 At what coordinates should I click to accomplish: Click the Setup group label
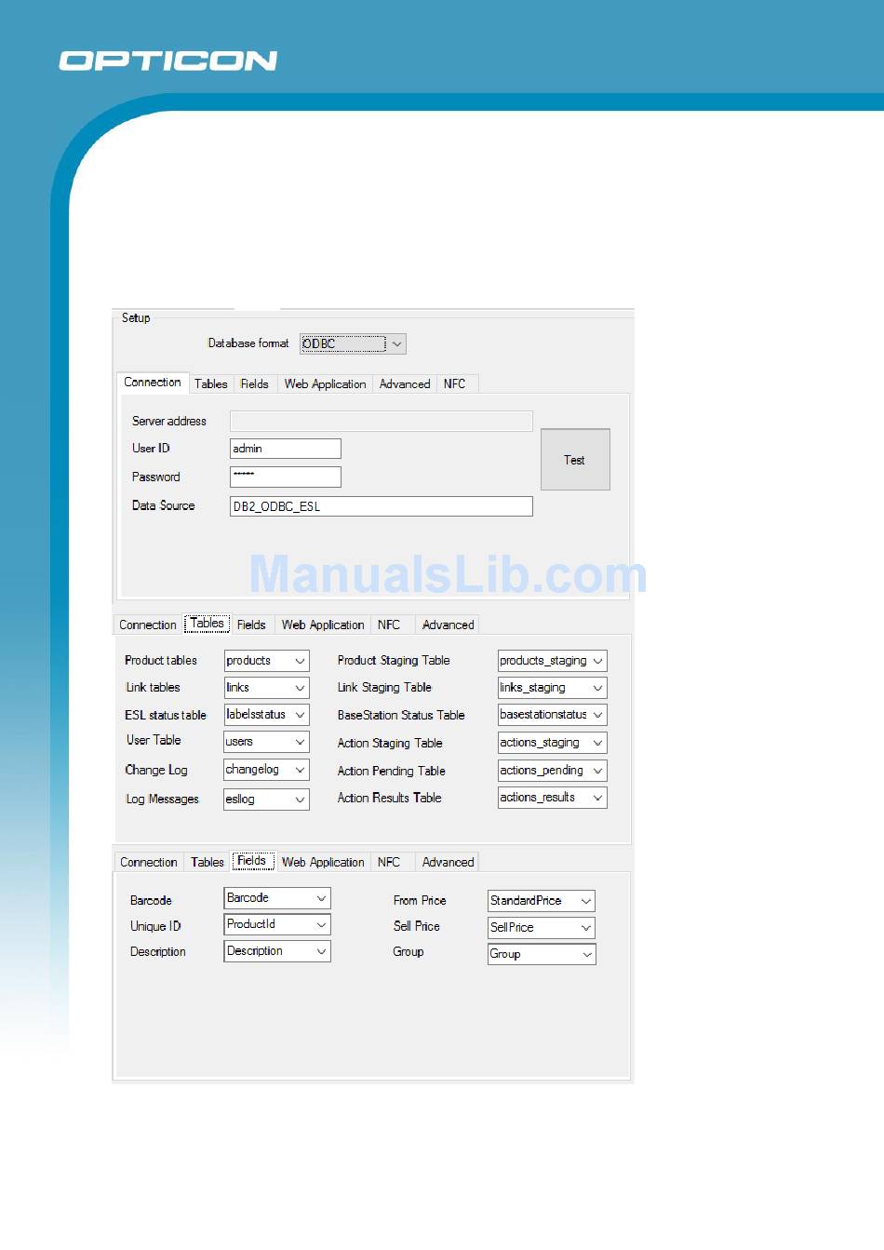pyautogui.click(x=136, y=317)
